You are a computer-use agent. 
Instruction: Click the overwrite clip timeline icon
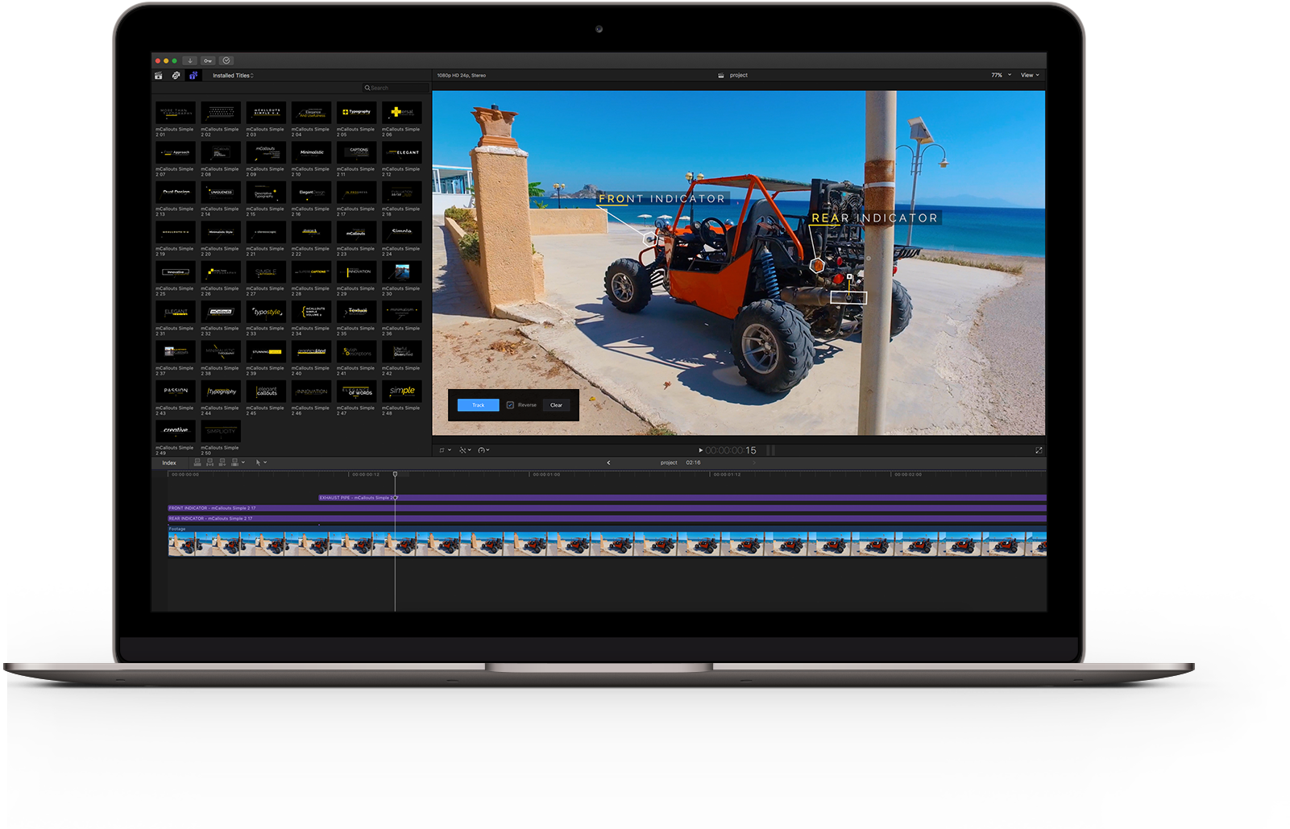tap(234, 462)
